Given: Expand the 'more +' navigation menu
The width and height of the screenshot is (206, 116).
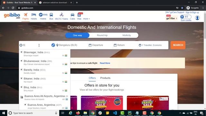Looking at the screenshot, I should point(87,19).
